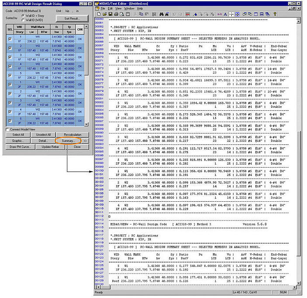Paste with the clipboard Paste icon
The image size is (307, 298).
pos(147,14)
